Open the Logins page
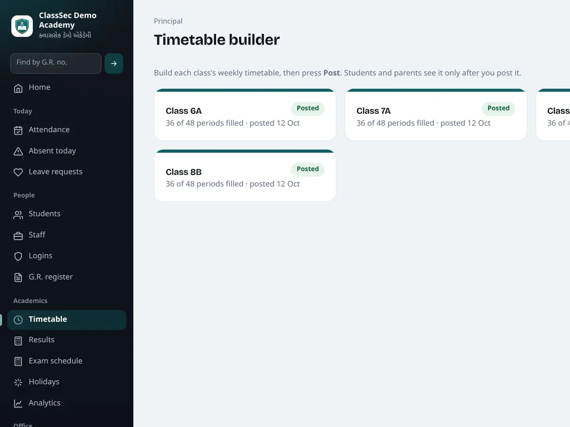Screen dimensions: 570x427 pyautogui.click(x=66, y=256)
